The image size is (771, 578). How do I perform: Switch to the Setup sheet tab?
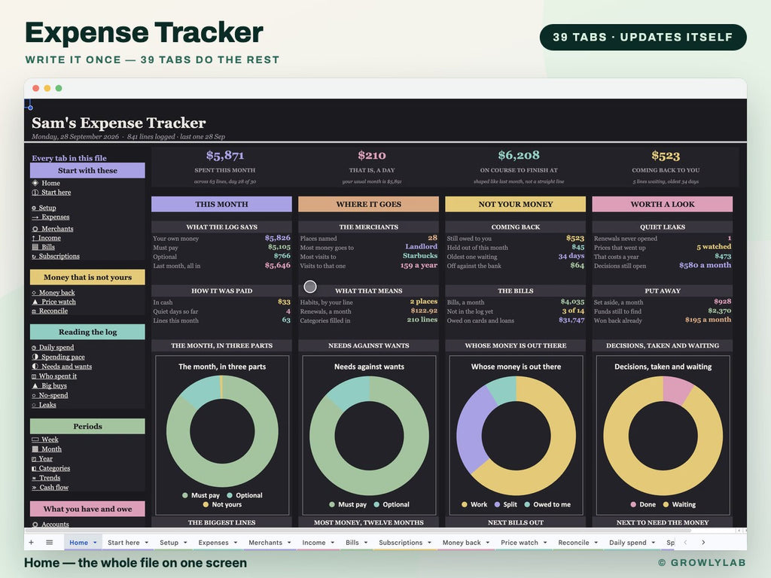[x=169, y=543]
